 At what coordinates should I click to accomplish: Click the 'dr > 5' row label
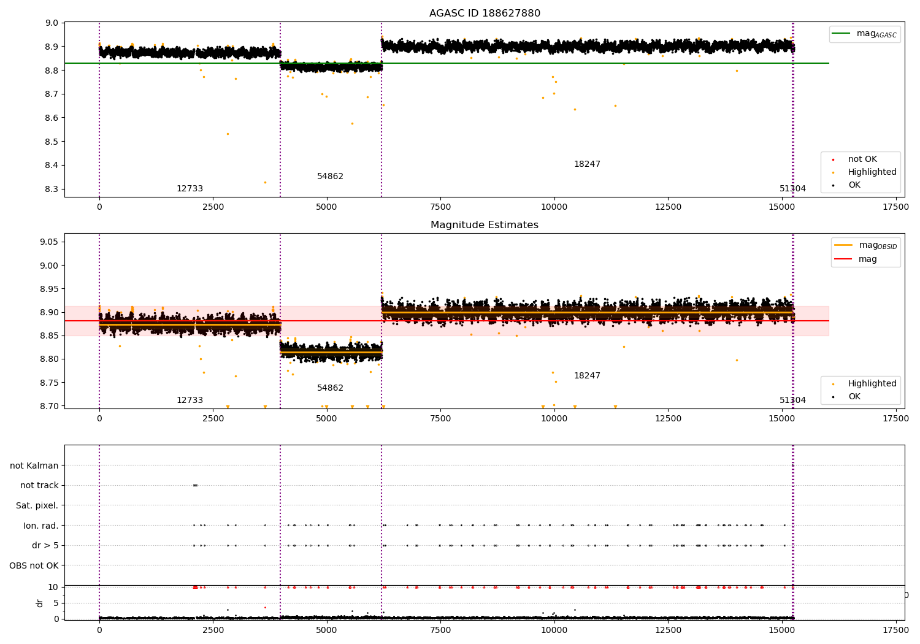(45, 546)
